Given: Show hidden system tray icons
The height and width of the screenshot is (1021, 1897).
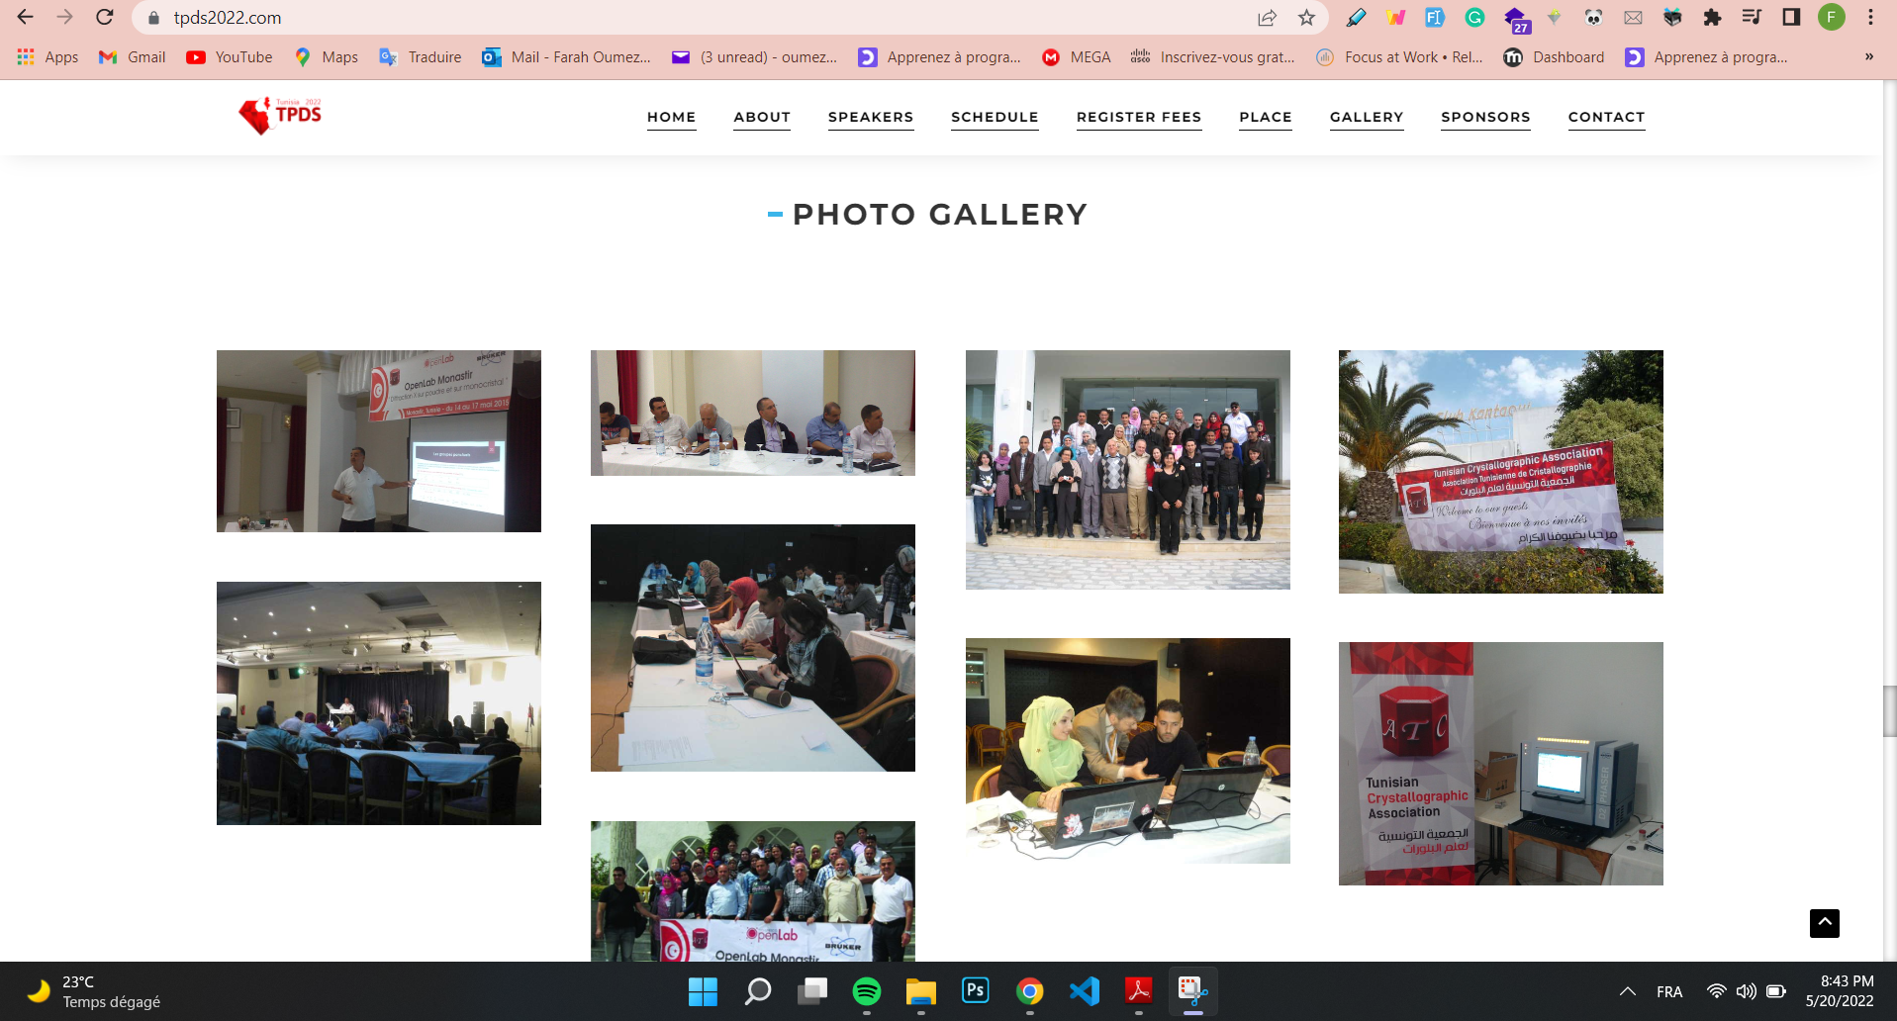Looking at the screenshot, I should 1627,991.
